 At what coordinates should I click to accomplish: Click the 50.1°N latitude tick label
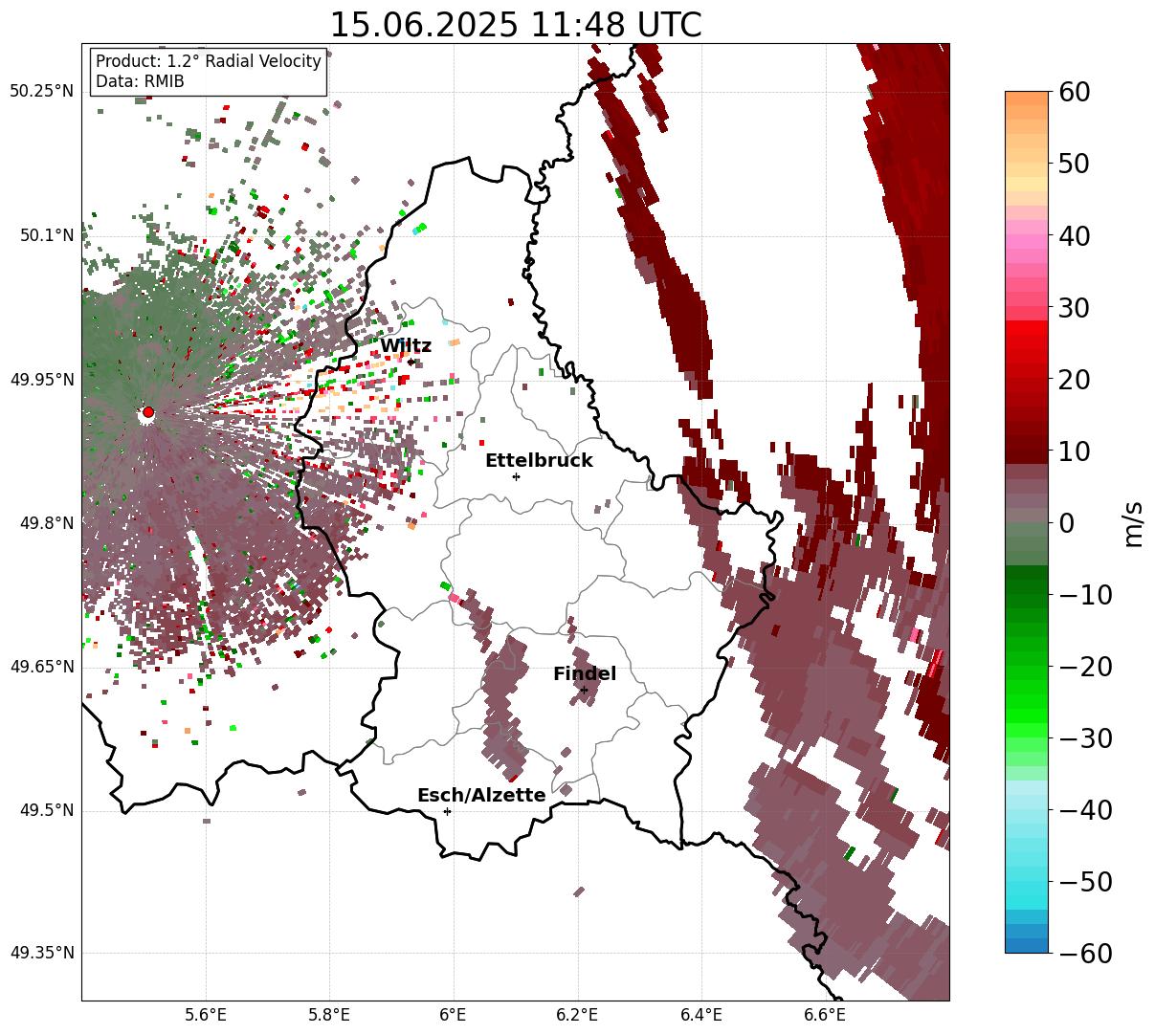[46, 235]
